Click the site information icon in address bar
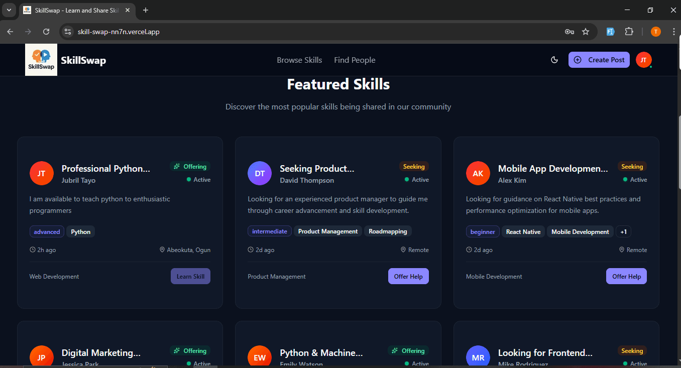 (x=68, y=32)
